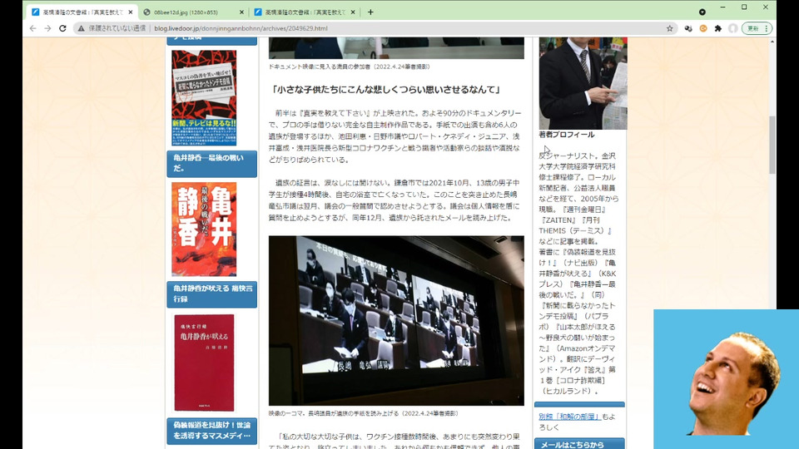Open the Extensions puzzle-piece icon
Screen dimensions: 799x449
coord(718,28)
